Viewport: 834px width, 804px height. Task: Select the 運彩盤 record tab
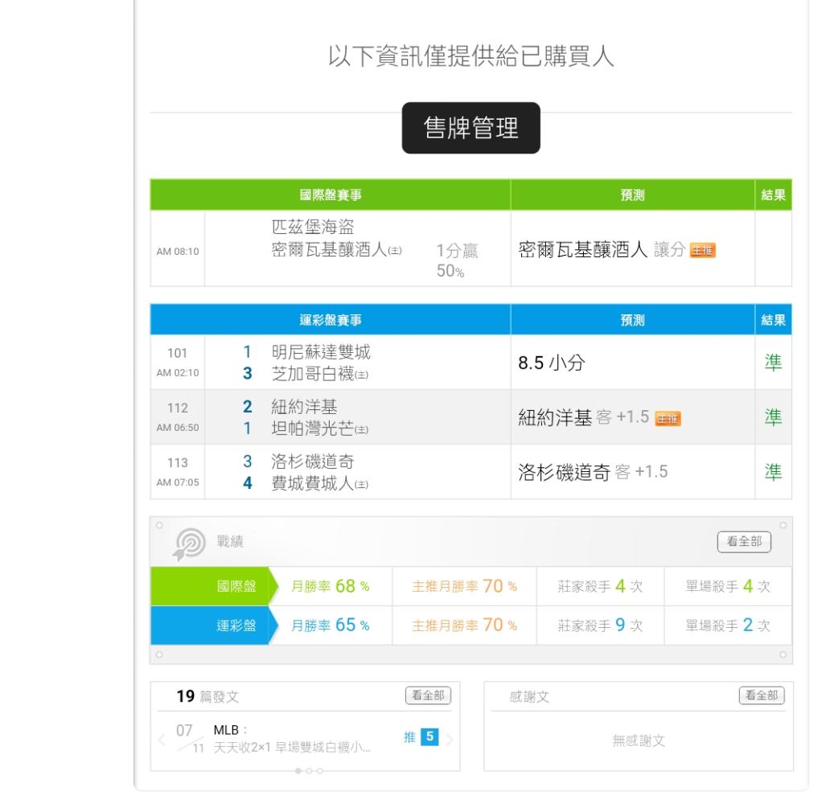[214, 626]
